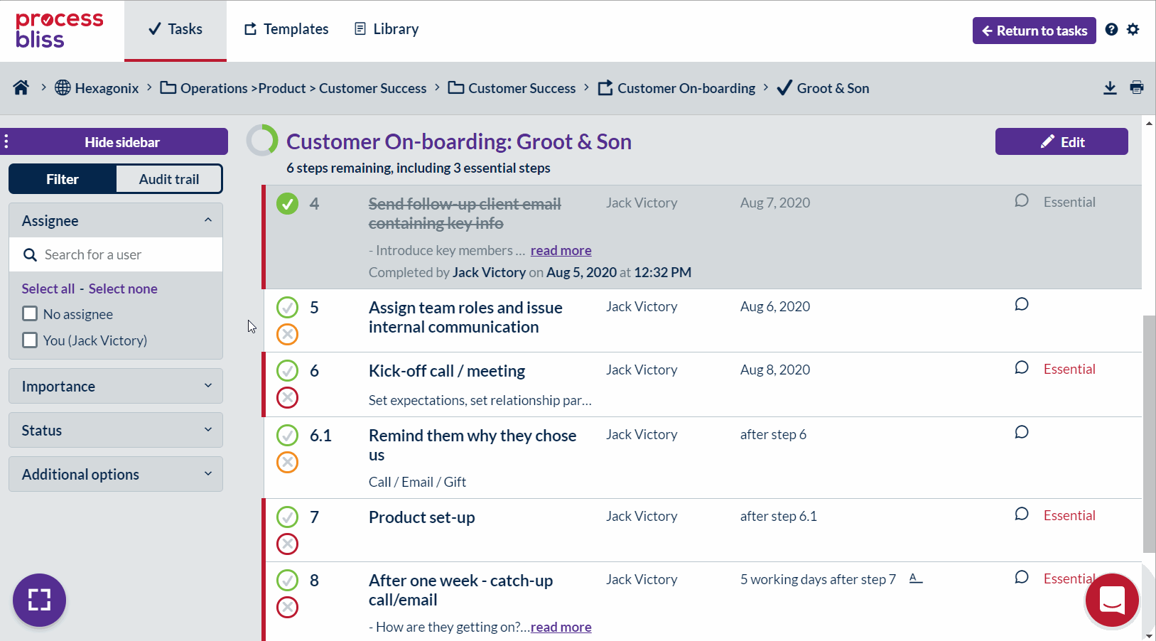Image resolution: width=1156 pixels, height=641 pixels.
Task: Tick the You (Jack Victory) checkbox
Action: pos(30,340)
